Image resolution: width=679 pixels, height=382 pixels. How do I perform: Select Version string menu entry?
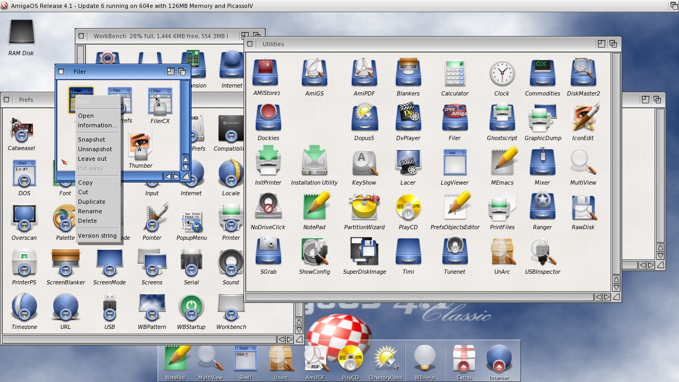pos(98,236)
